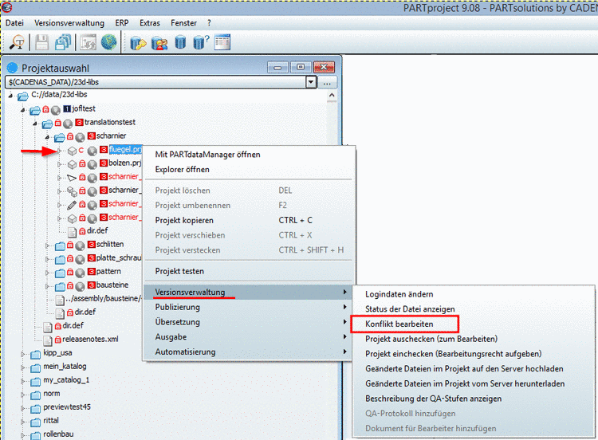This screenshot has height=440, width=598.
Task: Collapse the translationstest tree node
Action: 35,124
